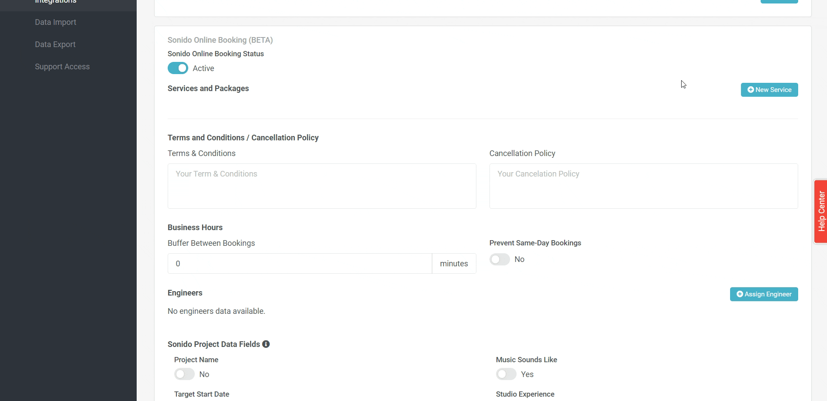Click the plus icon on New Service
Image resolution: width=827 pixels, height=401 pixels.
(x=751, y=90)
